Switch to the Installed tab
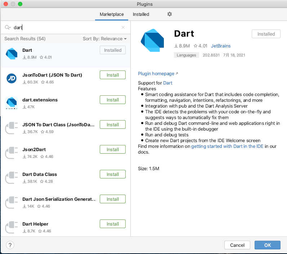Image resolution: width=287 pixels, height=254 pixels. click(141, 14)
